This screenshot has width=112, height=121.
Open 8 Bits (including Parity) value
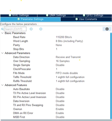pyautogui.click(x=69, y=41)
